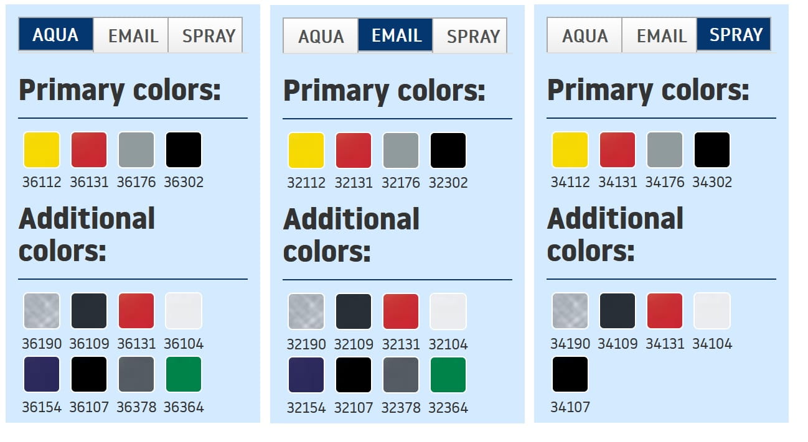Click the AQUA tab in the middle panel
Image resolution: width=808 pixels, height=442 pixels.
click(321, 36)
